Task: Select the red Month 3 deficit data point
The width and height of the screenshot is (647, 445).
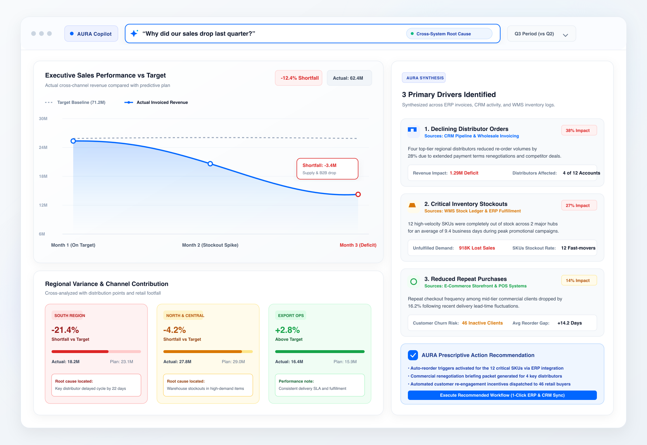Action: click(358, 194)
